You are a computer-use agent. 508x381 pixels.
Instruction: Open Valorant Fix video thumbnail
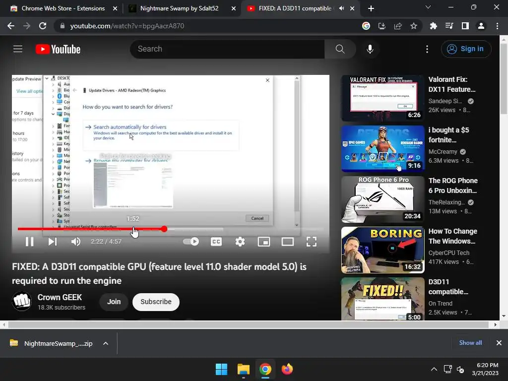pyautogui.click(x=382, y=98)
